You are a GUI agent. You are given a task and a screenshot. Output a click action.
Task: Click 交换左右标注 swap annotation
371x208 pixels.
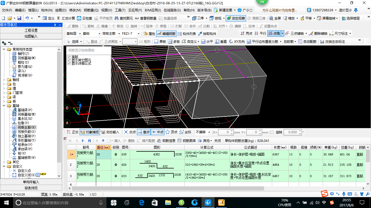coord(332,41)
